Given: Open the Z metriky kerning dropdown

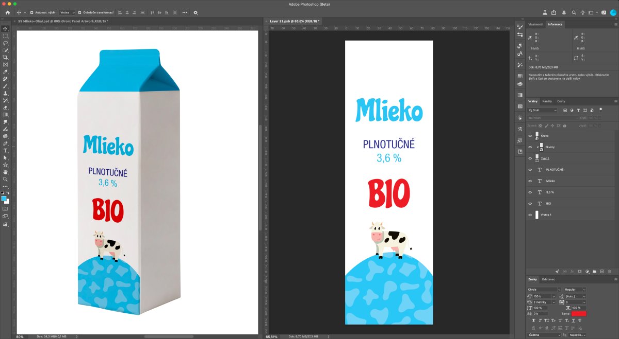Looking at the screenshot, I should pos(544,302).
